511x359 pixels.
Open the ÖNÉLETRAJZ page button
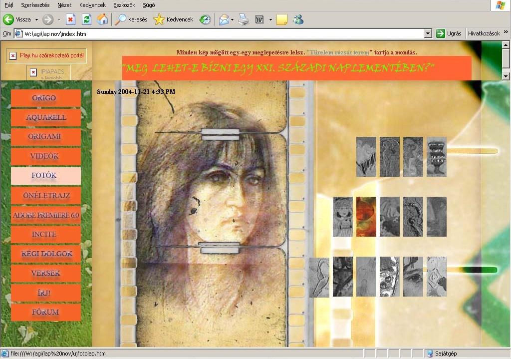coord(46,195)
